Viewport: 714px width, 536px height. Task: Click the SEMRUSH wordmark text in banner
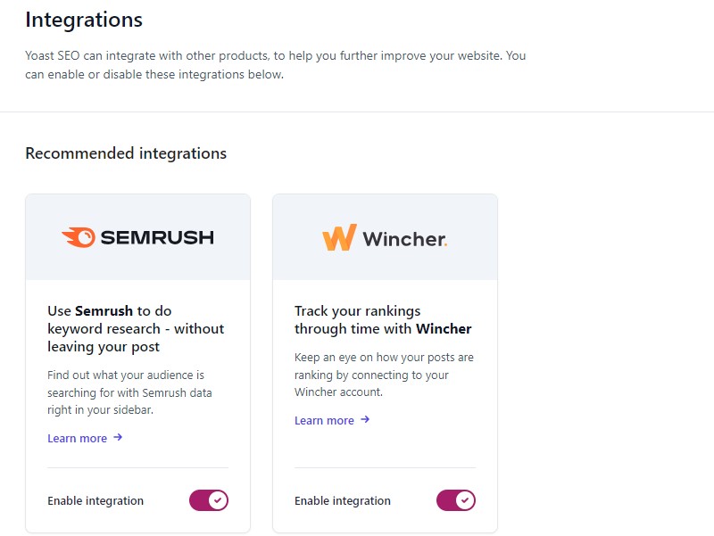[157, 237]
